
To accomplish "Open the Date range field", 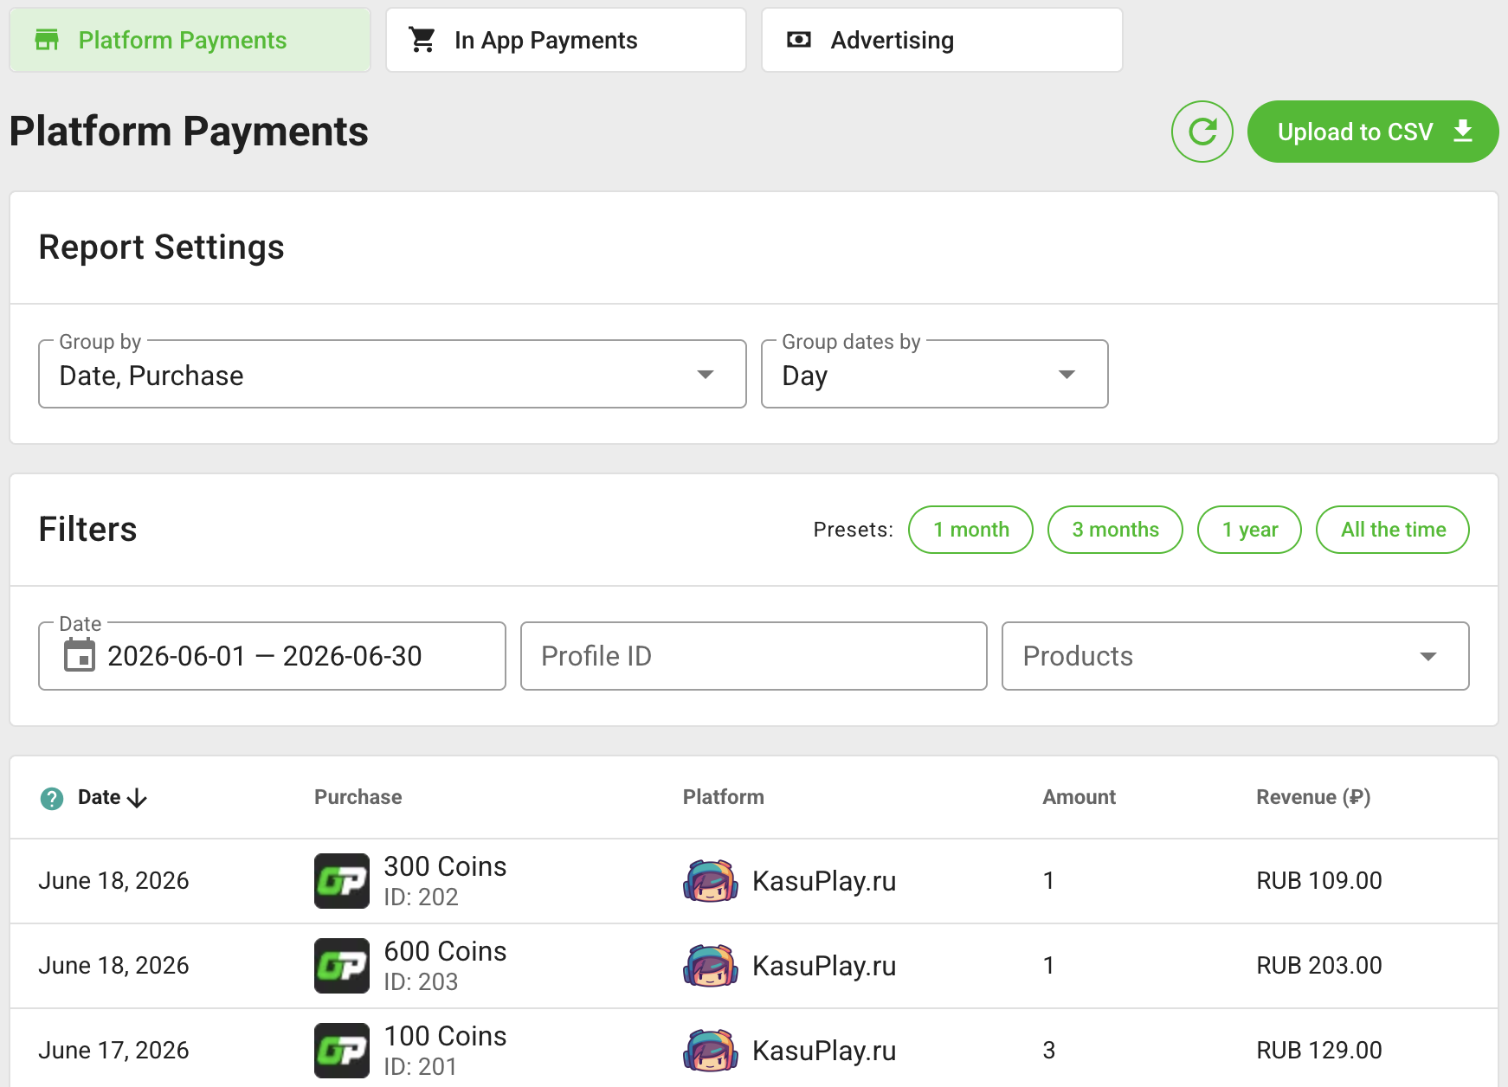I will click(272, 656).
